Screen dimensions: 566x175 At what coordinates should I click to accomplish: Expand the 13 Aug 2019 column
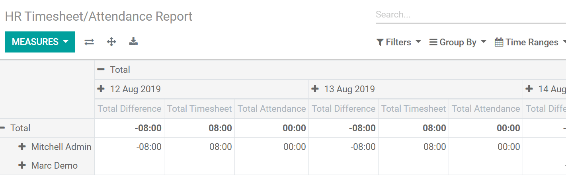click(315, 89)
